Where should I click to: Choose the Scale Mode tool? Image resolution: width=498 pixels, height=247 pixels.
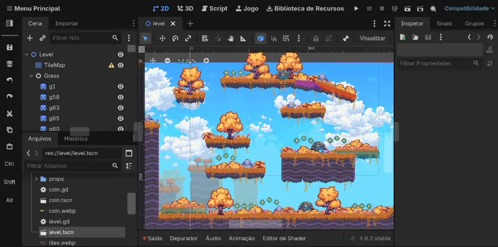(x=188, y=39)
